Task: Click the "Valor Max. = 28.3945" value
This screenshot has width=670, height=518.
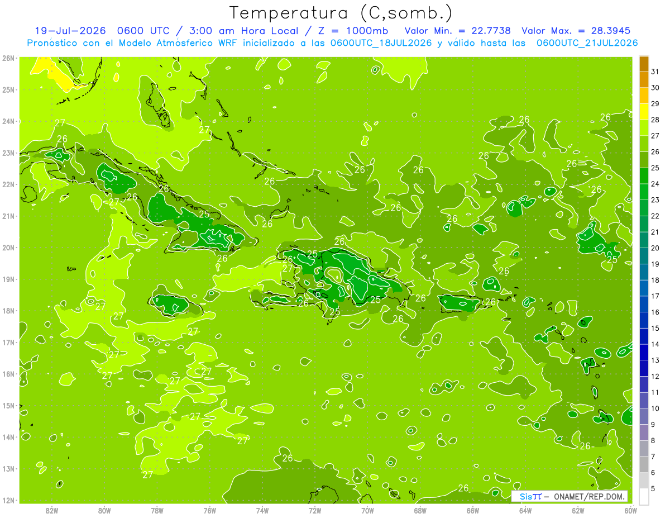Action: 576,31
